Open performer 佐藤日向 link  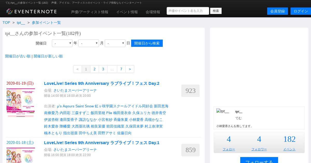point(124,133)
